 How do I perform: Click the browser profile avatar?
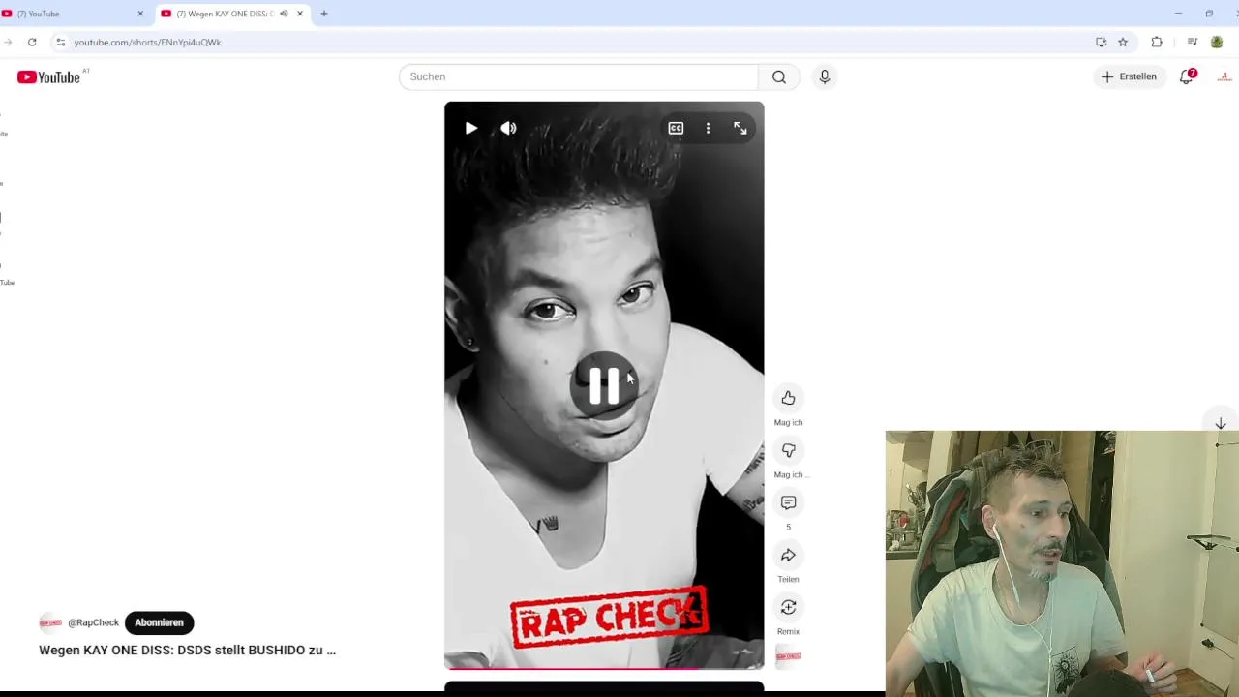point(1217,42)
